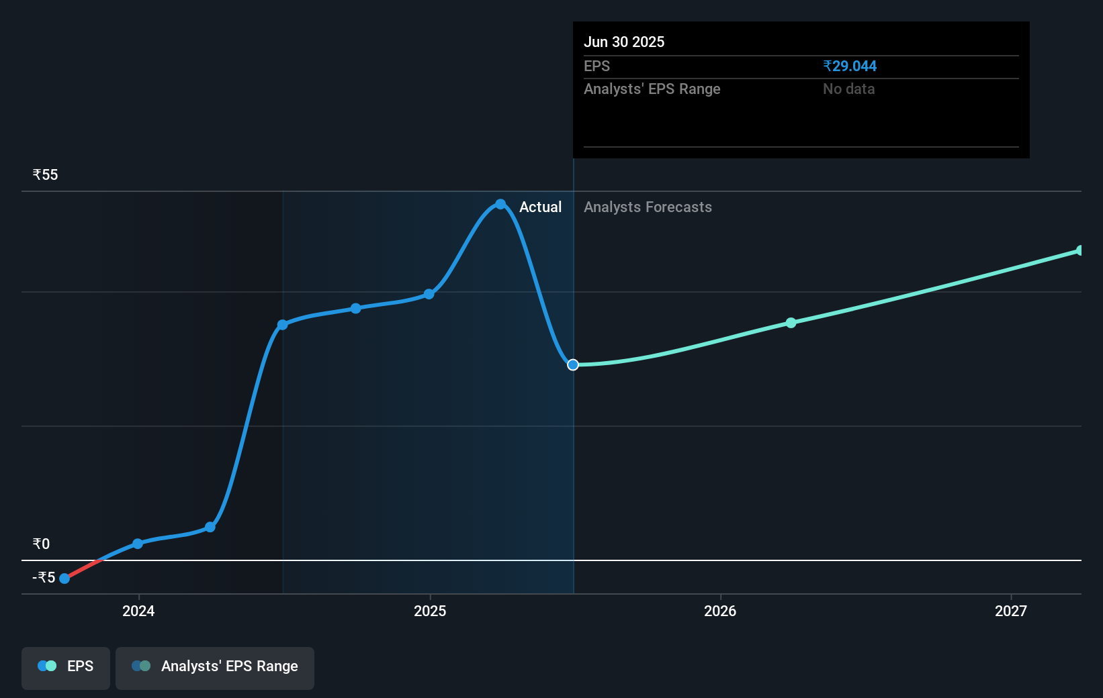1103x698 pixels.
Task: Click the red starting data point at -₹5
Action: coord(64,578)
